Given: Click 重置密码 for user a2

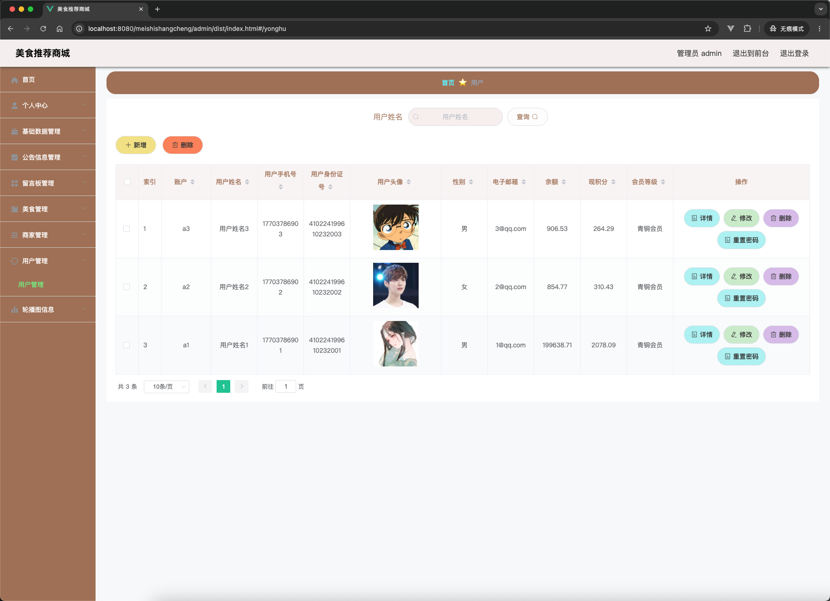Looking at the screenshot, I should pyautogui.click(x=741, y=298).
